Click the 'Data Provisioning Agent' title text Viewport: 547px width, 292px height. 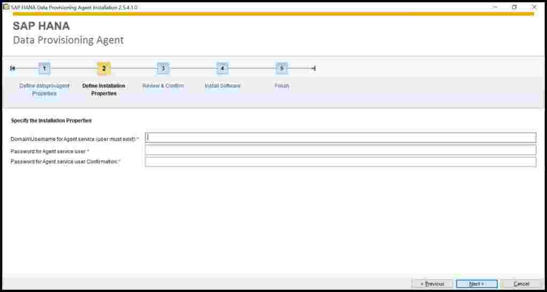[68, 40]
